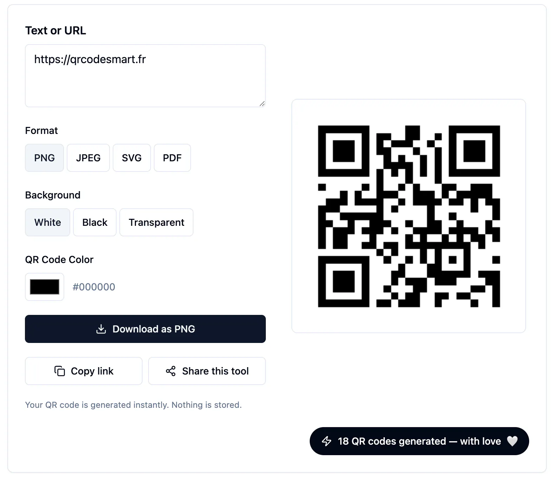
Task: Click the share nodes icon
Action: (x=171, y=371)
